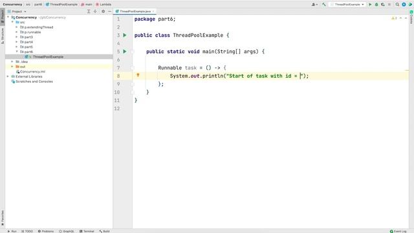Click the grayed Stop button
This screenshot has width=414, height=233.
pos(389,5)
